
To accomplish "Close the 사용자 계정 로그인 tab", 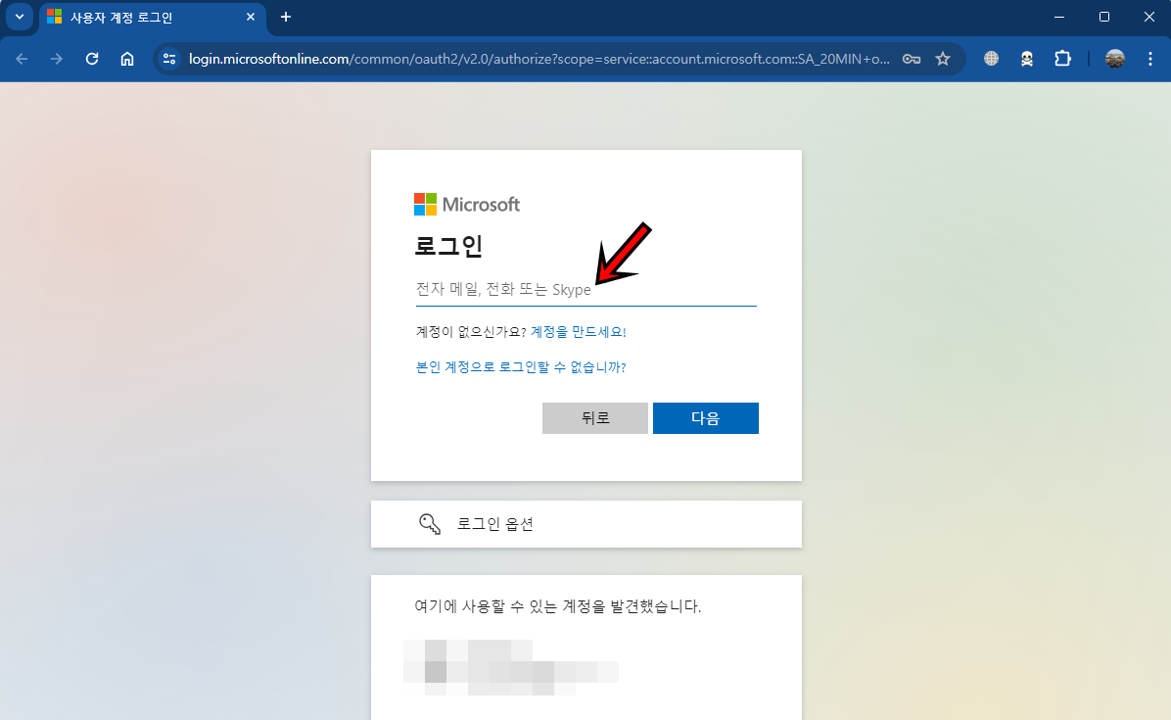I will 251,17.
